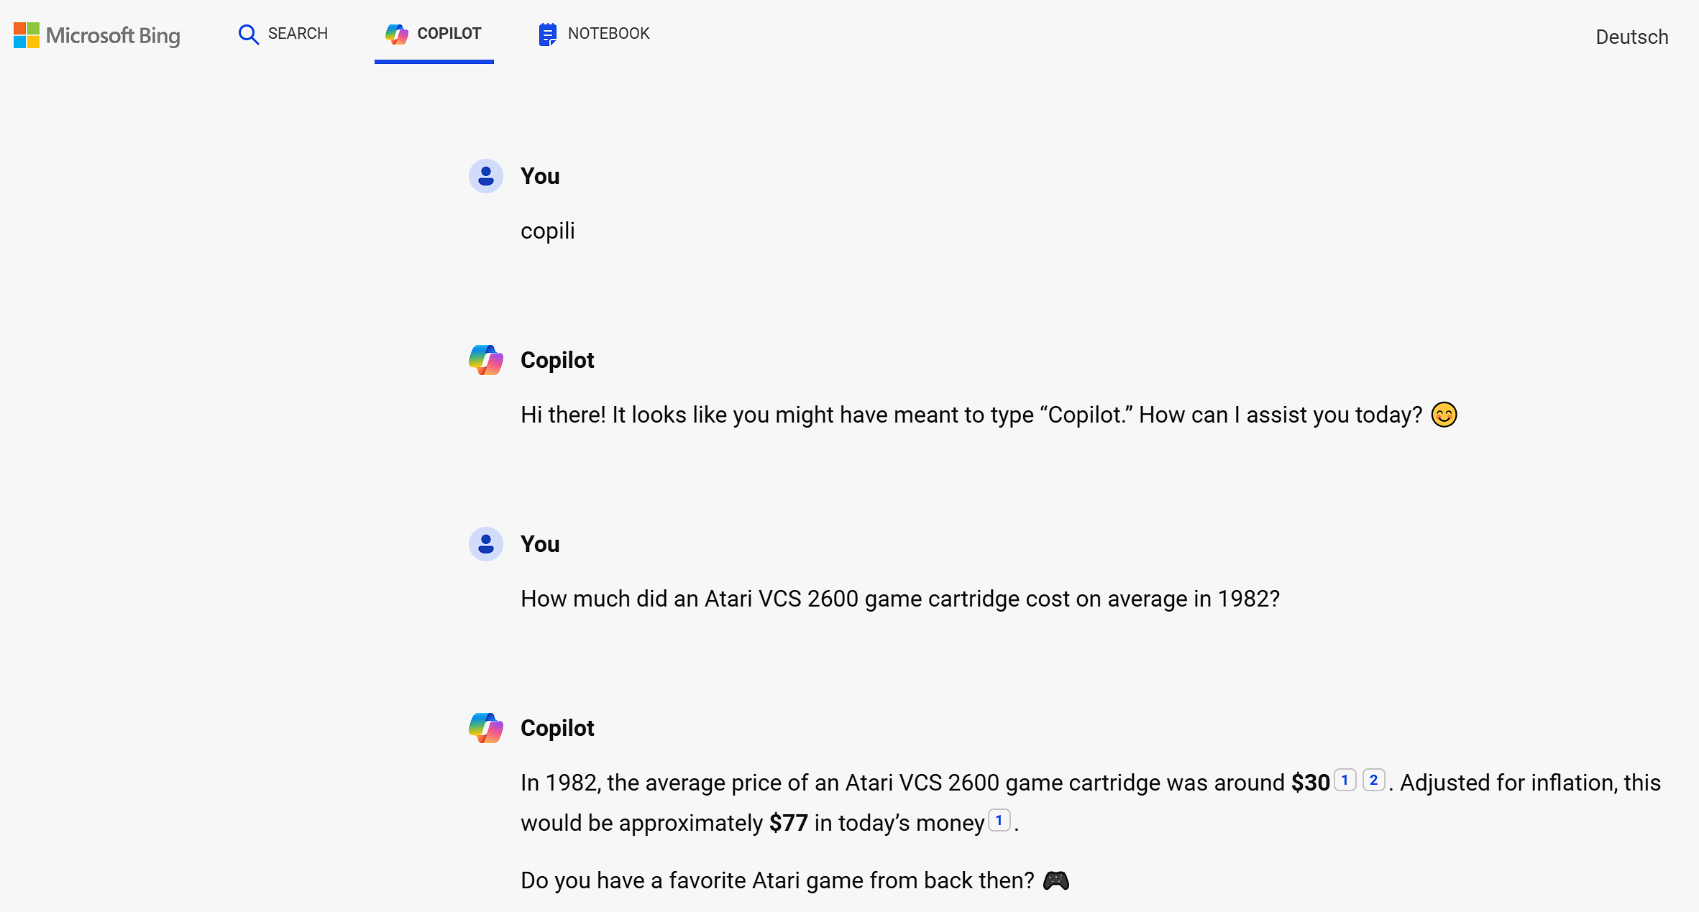Screen dimensions: 1699x912
Task: Select the magnifying glass search icon
Action: [247, 34]
